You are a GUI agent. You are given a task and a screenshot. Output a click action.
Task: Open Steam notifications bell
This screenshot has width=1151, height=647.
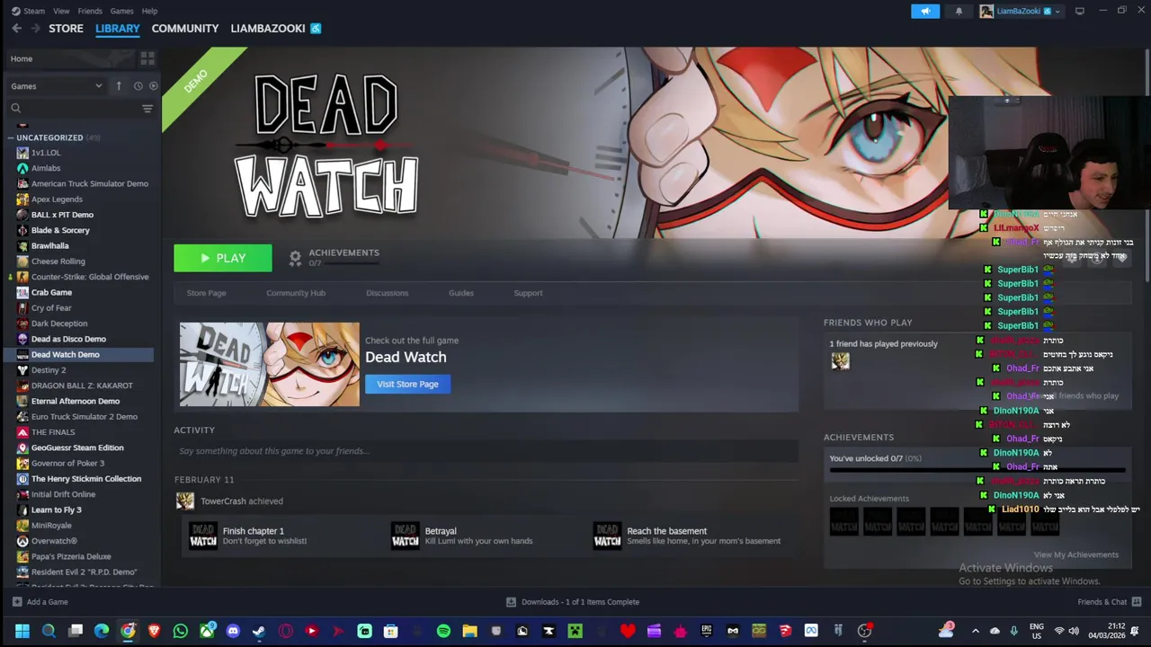click(959, 11)
